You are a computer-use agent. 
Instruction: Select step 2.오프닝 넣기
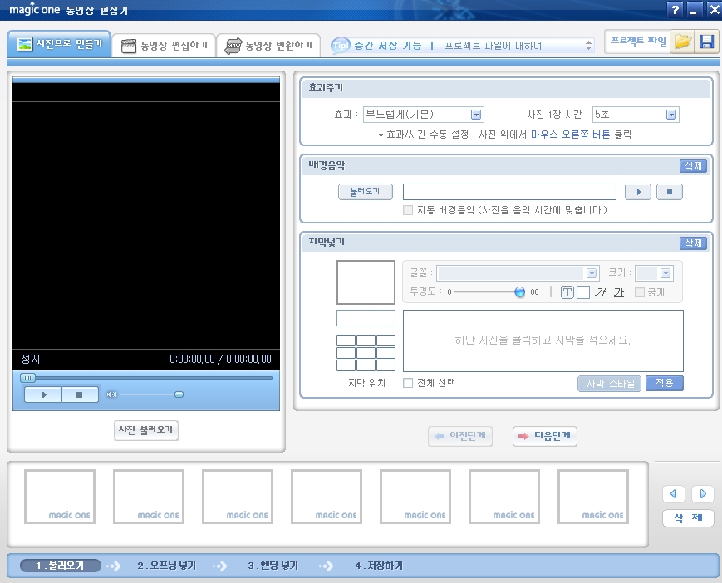[167, 566]
